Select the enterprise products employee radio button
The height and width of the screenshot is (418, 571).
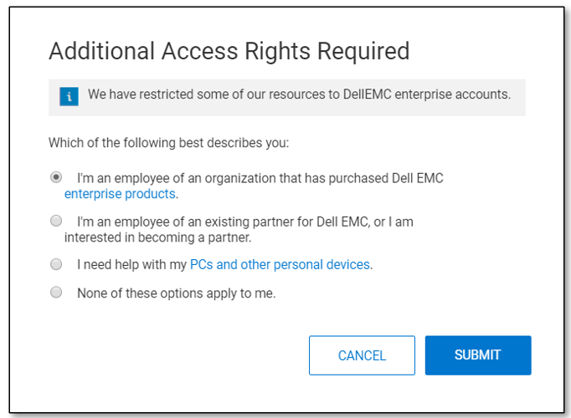[56, 177]
